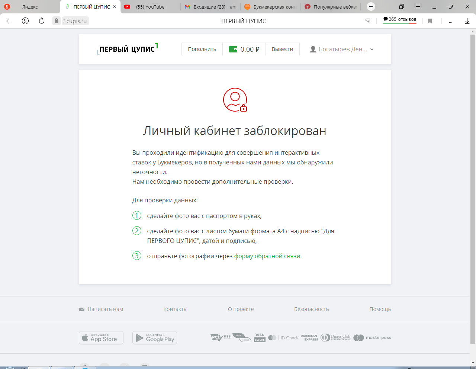
Task: Click the Вывести button
Action: coord(282,49)
